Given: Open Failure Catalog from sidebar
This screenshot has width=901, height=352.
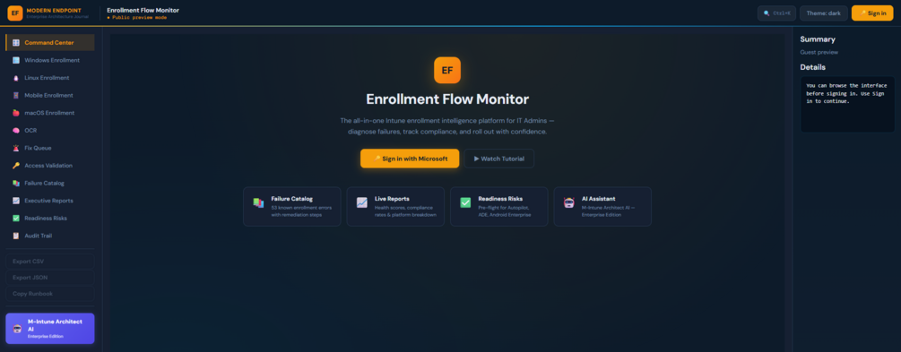Looking at the screenshot, I should pyautogui.click(x=50, y=184).
